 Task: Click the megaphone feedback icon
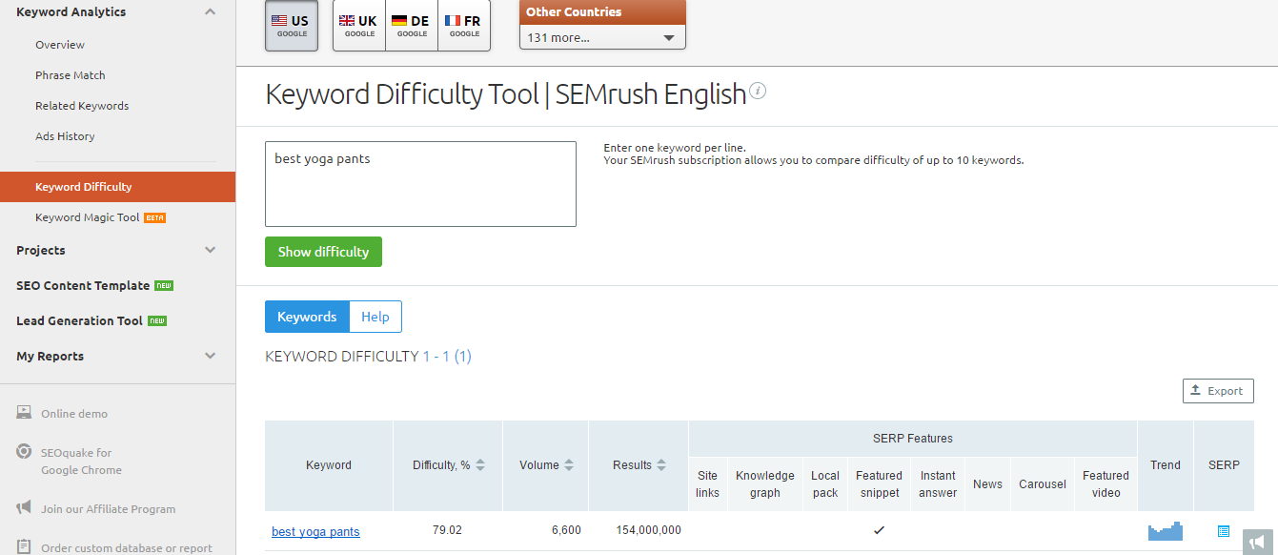click(1260, 541)
